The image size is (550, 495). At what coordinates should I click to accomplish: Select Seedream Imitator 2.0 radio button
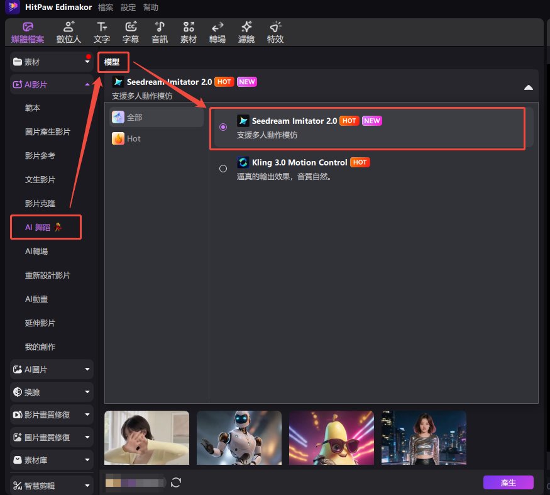point(223,127)
